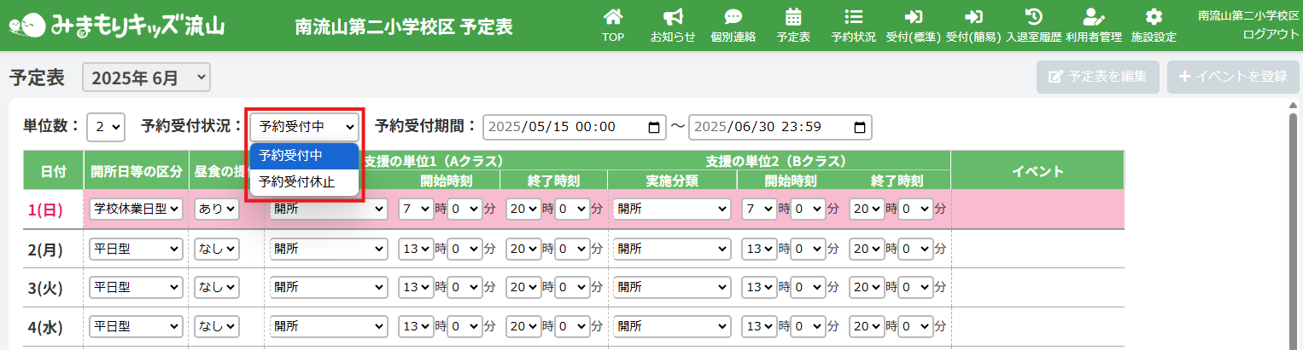Click the 予約状況 list icon
The width and height of the screenshot is (1303, 350).
pyautogui.click(x=852, y=17)
